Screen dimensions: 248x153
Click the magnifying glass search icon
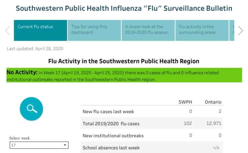31,109
